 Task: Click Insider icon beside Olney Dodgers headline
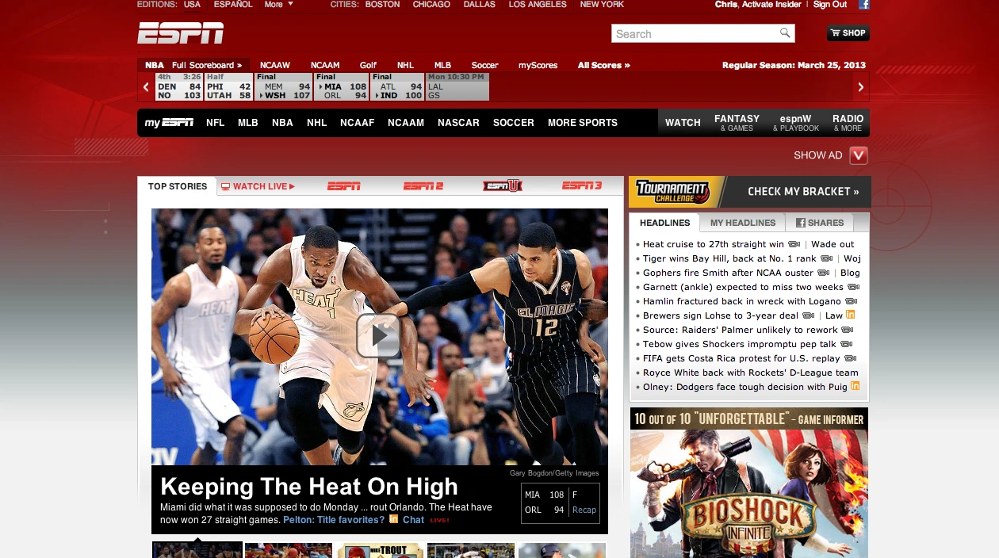pyautogui.click(x=855, y=386)
